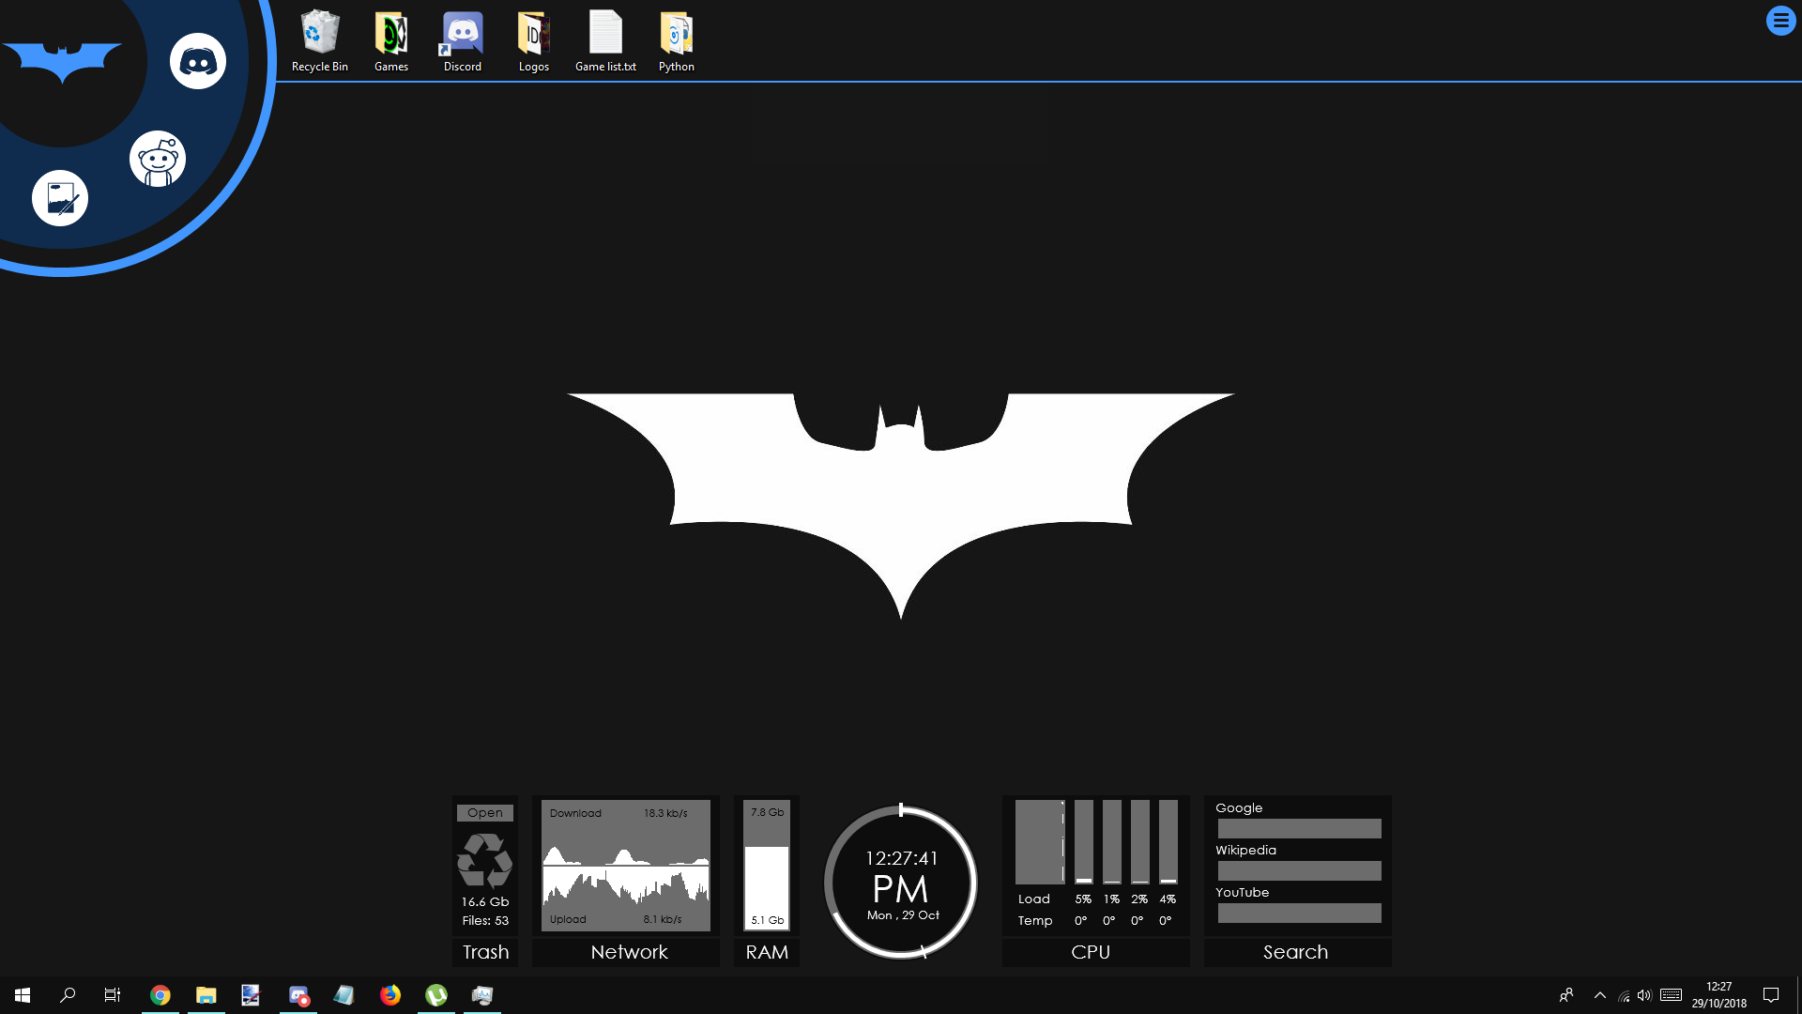Open the Games folder on the desktop

pos(390,33)
